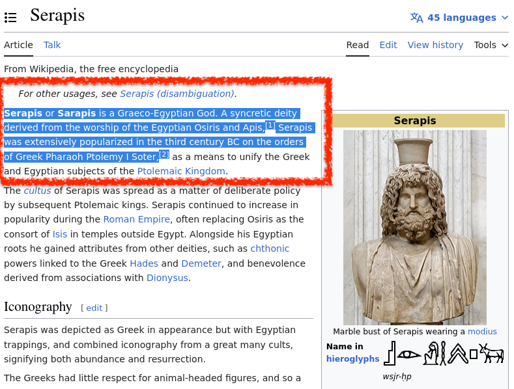Image resolution: width=514 pixels, height=389 pixels.
Task: Click the Dionysus link
Action: (x=167, y=278)
